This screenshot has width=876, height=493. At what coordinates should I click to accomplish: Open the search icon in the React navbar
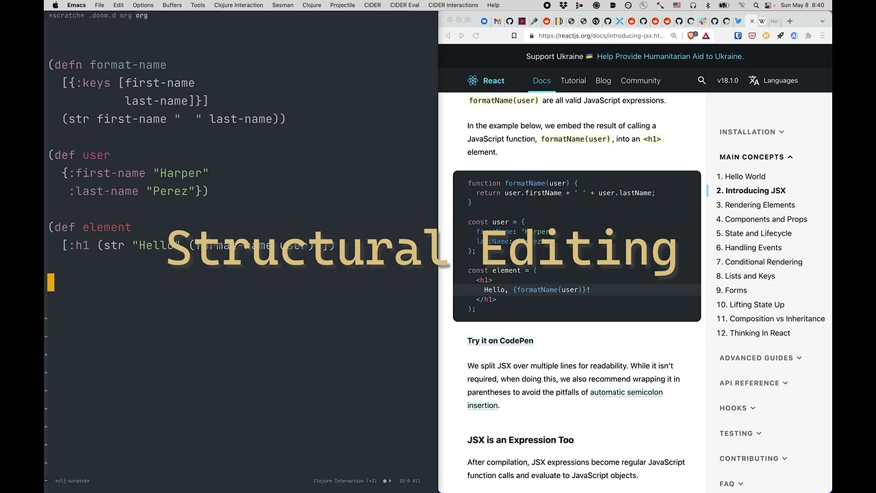pos(701,80)
